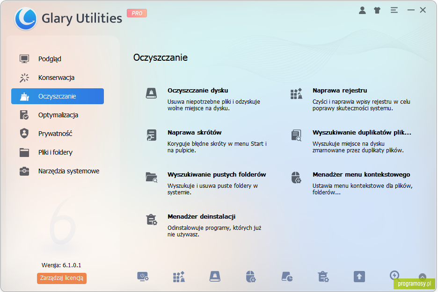Click the 'Ustawia menu kontekstowe' description
The image size is (438, 292).
point(362,189)
